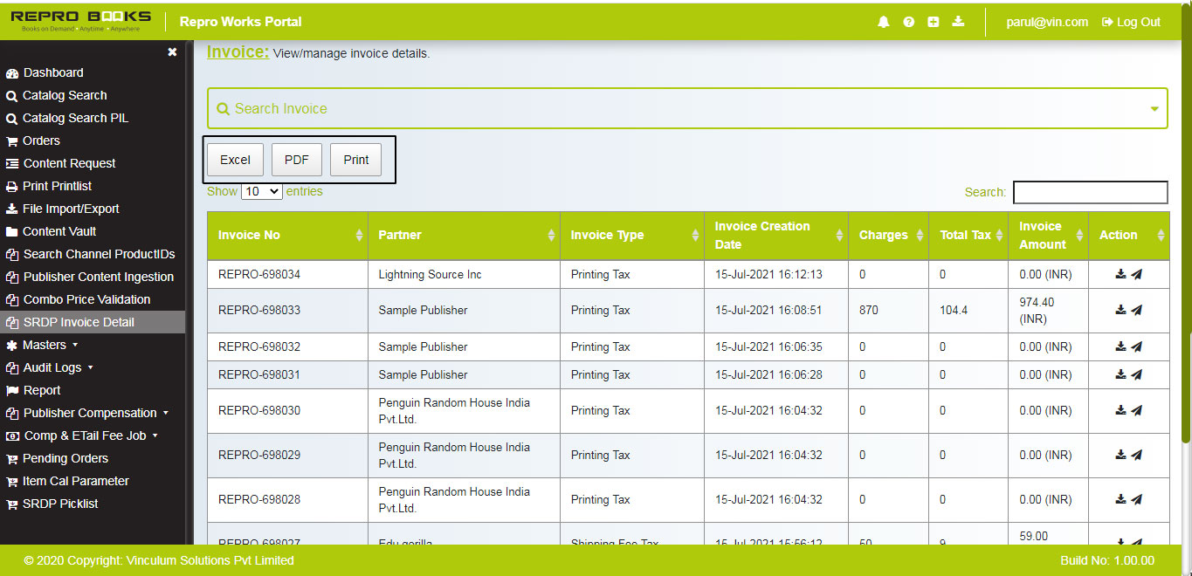Download invoice REPRO-698034 using its download icon
The image size is (1192, 576).
[x=1120, y=274]
